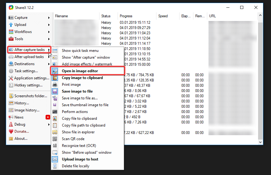271x175 pixels.
Task: Click the History list icon
Action: point(11,103)
